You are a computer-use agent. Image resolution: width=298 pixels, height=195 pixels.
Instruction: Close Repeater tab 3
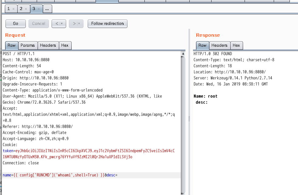pos(39,9)
